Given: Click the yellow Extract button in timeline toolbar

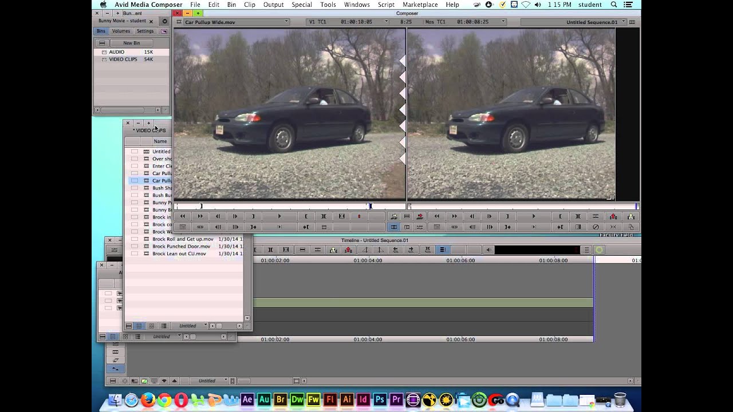Looking at the screenshot, I should pos(333,250).
